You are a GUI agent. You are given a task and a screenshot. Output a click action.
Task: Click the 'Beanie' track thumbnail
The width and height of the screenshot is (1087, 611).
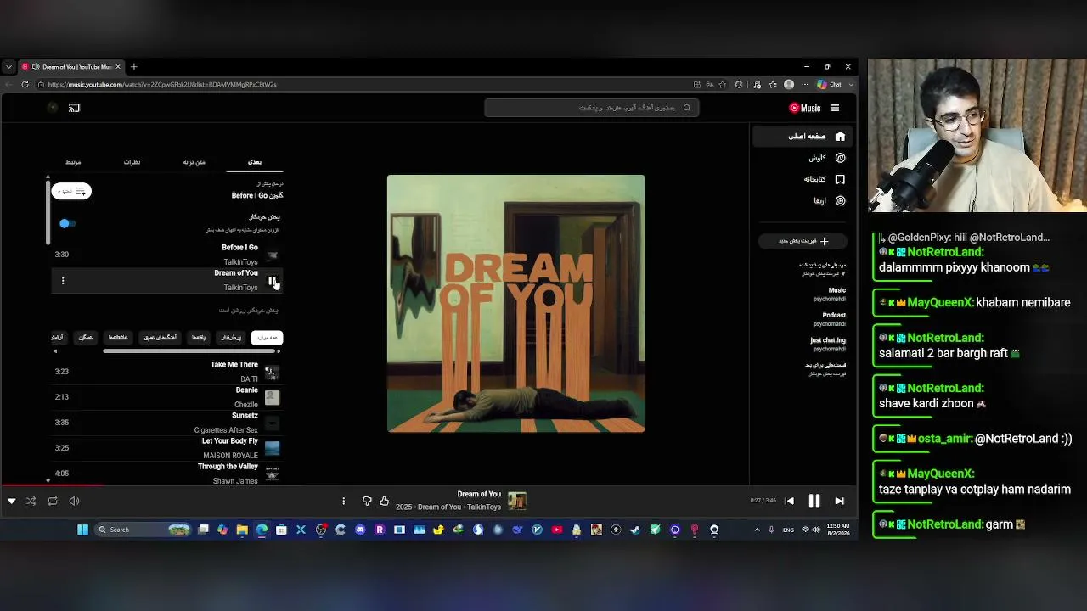(x=272, y=397)
